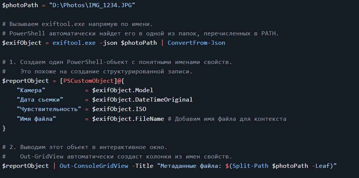This screenshot has height=178, width=359.
Task: Click the "Имя файла" property key
Action: pos(36,119)
